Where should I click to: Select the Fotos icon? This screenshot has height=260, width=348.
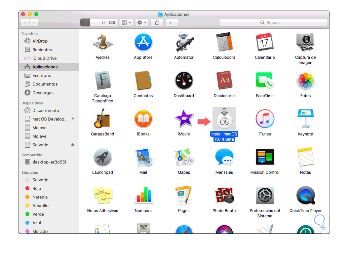(305, 80)
